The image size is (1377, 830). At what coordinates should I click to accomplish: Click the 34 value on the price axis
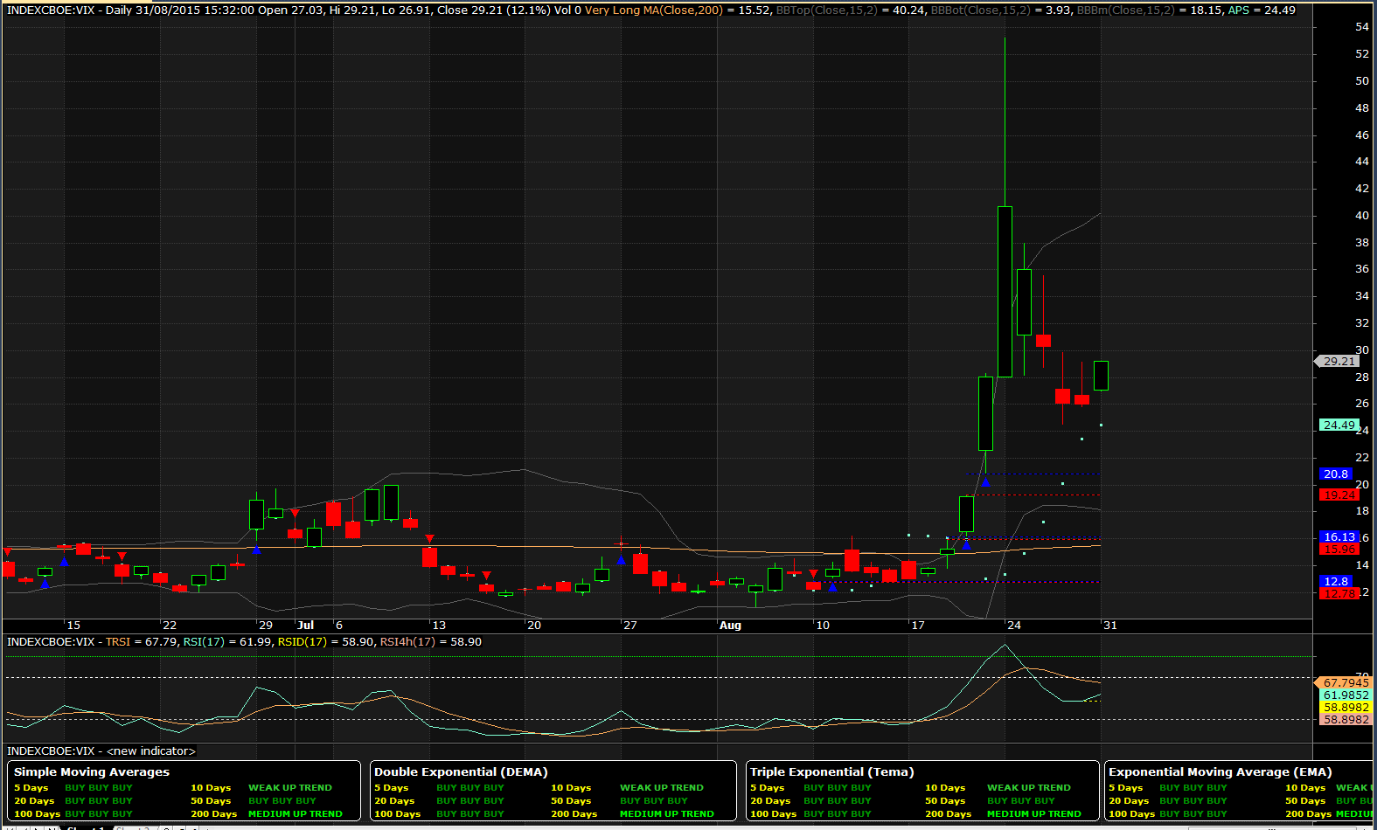(1362, 296)
